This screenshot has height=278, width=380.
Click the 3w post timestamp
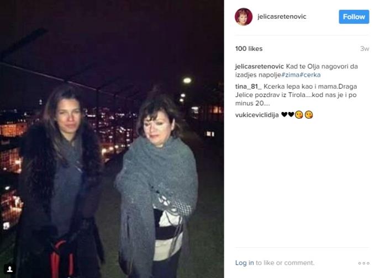pos(365,49)
